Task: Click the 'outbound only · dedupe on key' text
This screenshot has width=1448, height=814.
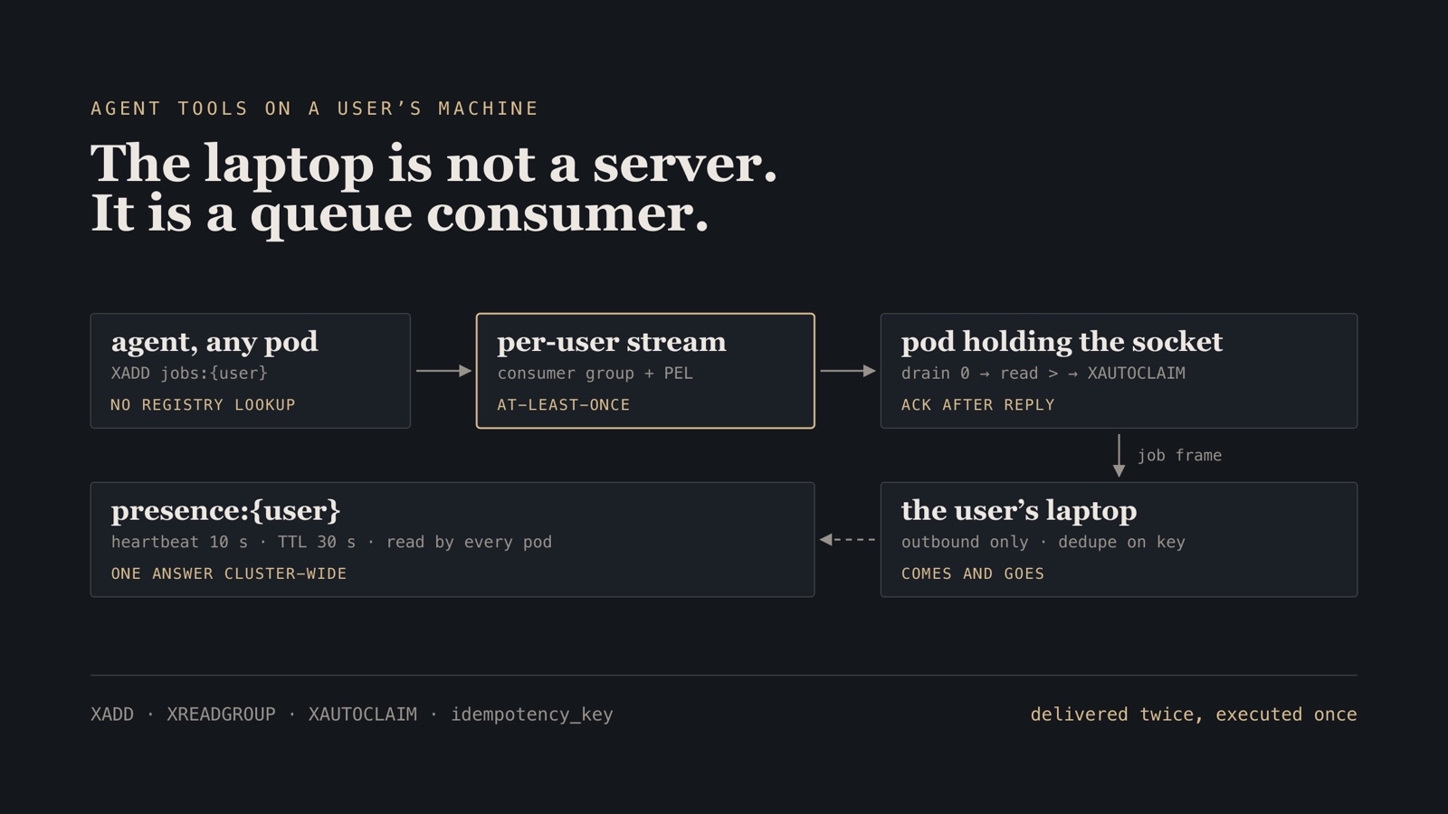Action: [x=1043, y=542]
